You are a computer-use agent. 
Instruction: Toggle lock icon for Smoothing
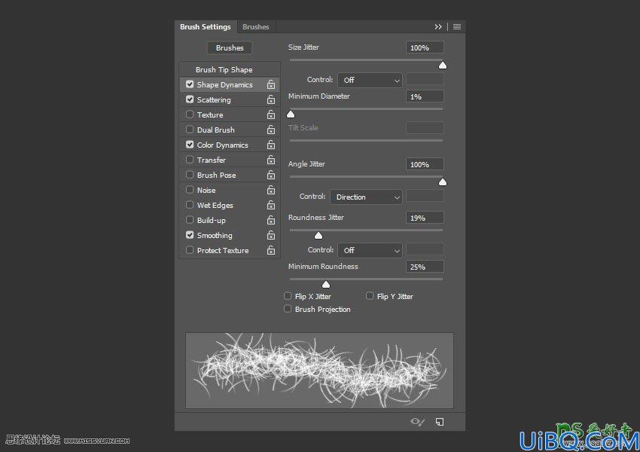coord(271,236)
